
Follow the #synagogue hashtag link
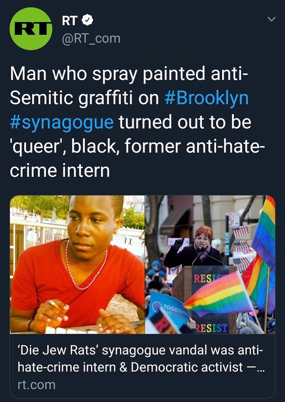click(x=62, y=122)
